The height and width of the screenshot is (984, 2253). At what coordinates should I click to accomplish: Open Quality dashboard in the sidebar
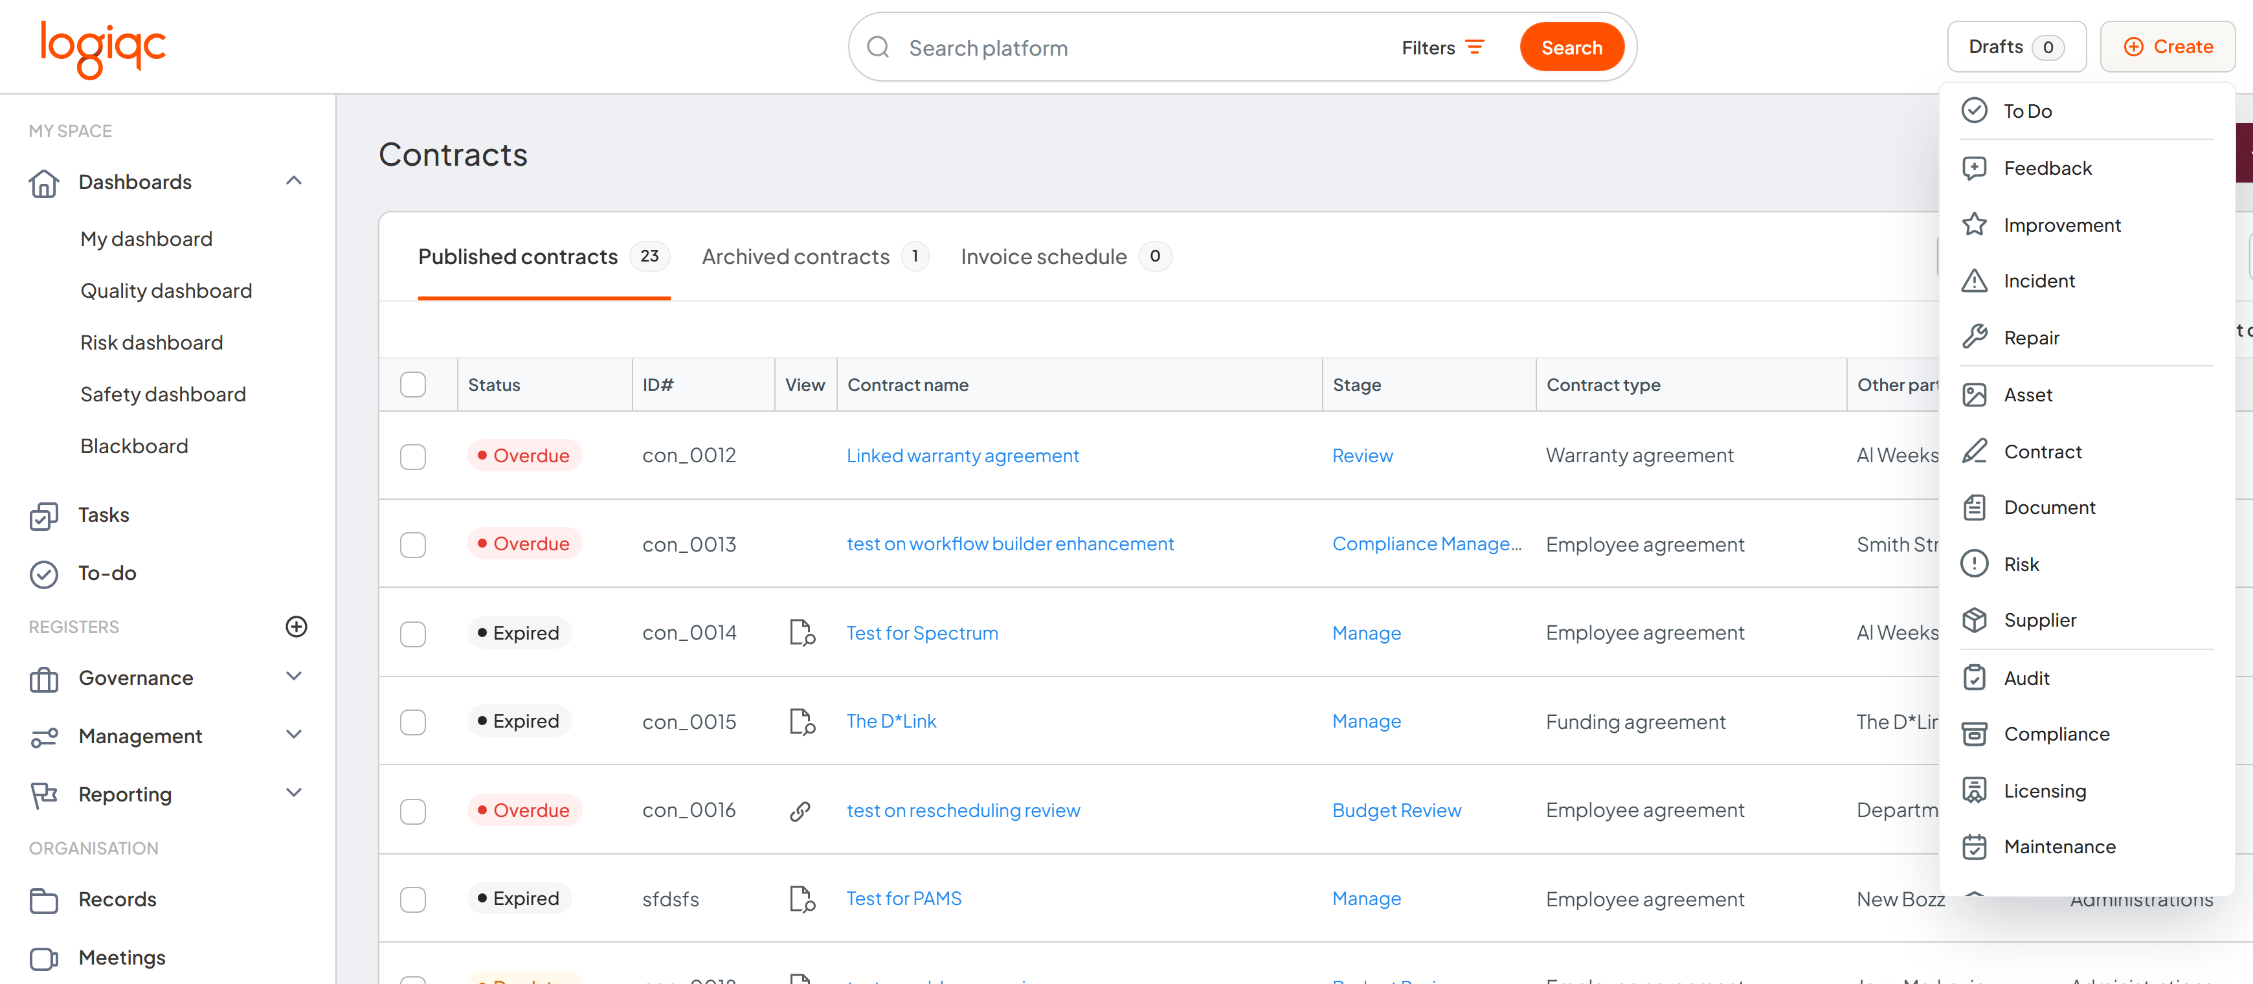click(166, 291)
